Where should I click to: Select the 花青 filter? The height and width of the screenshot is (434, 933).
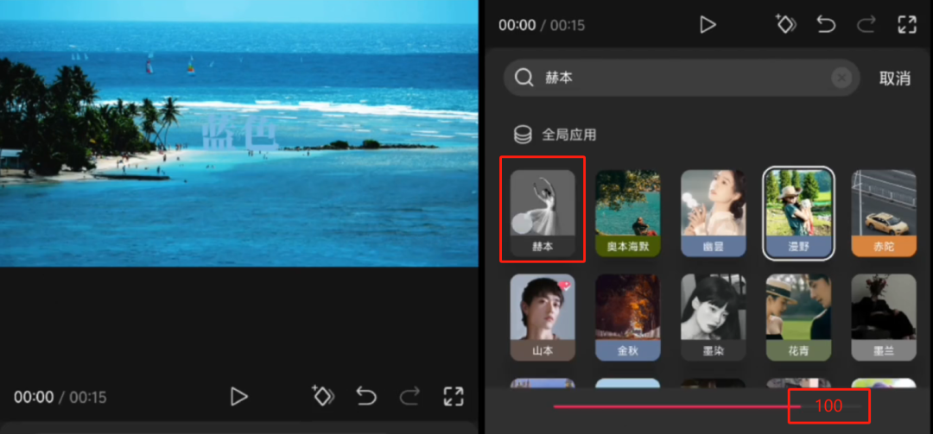798,318
